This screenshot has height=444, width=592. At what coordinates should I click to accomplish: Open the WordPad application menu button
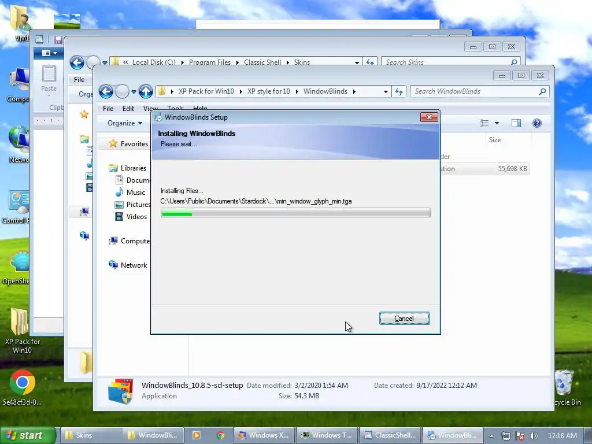click(49, 53)
